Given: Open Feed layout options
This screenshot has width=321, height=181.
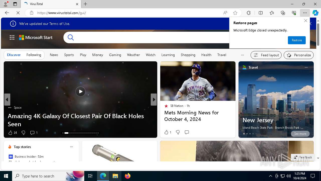Looking at the screenshot, I should pyautogui.click(x=266, y=55).
